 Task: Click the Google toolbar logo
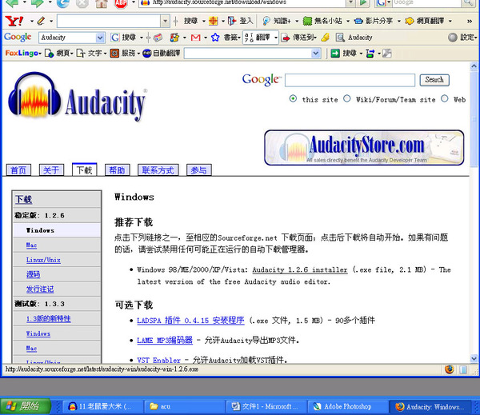(18, 37)
